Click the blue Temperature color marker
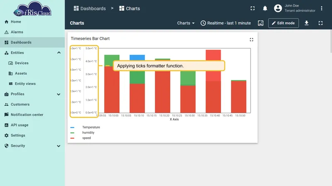This screenshot has width=332, height=186. click(x=72, y=127)
